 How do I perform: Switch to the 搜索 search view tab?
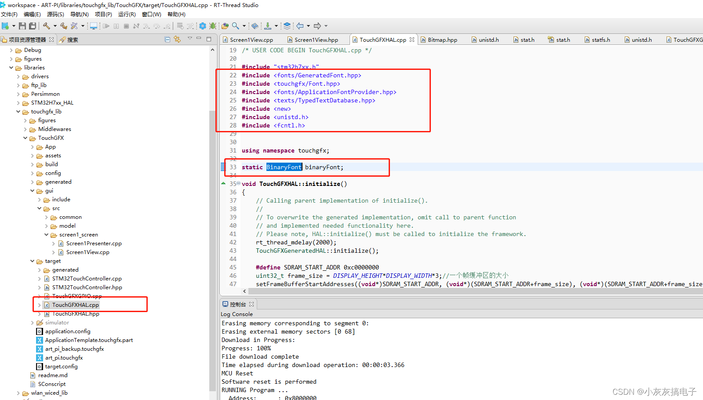(x=69, y=40)
